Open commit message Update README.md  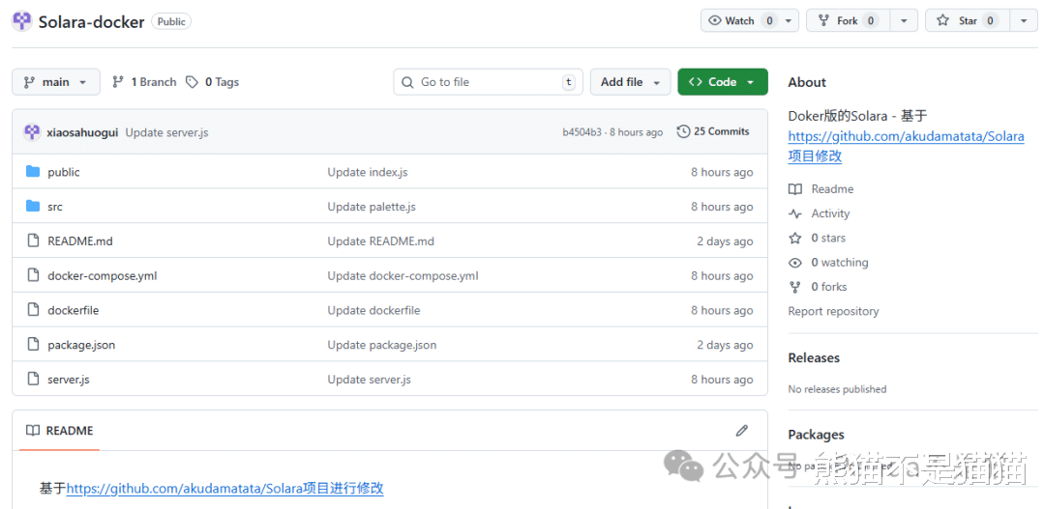click(380, 241)
